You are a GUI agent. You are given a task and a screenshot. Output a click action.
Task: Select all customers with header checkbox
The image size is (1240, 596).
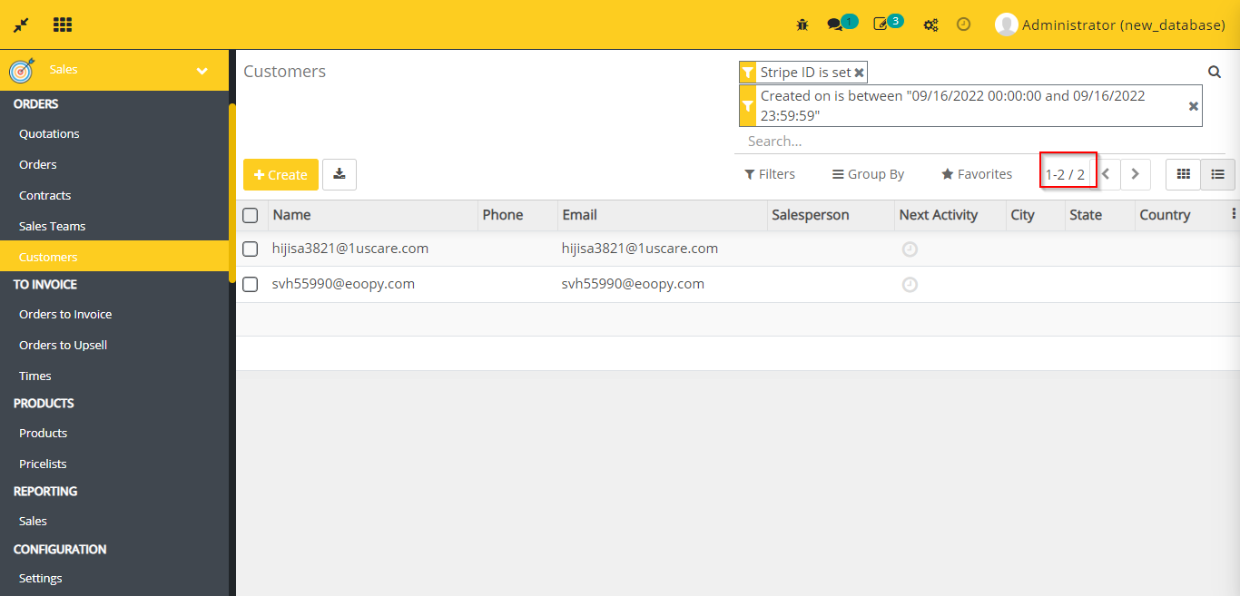point(250,215)
